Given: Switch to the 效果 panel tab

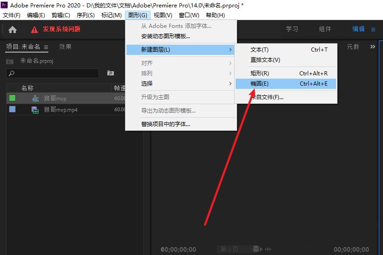Looking at the screenshot, I should pos(65,47).
